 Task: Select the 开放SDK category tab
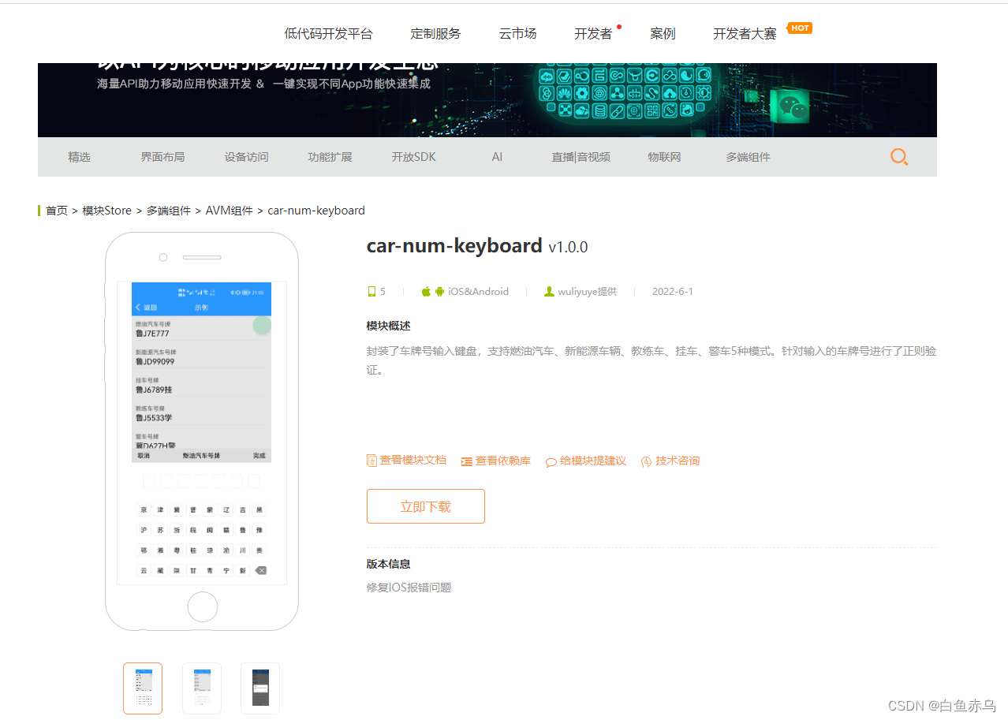pyautogui.click(x=413, y=157)
